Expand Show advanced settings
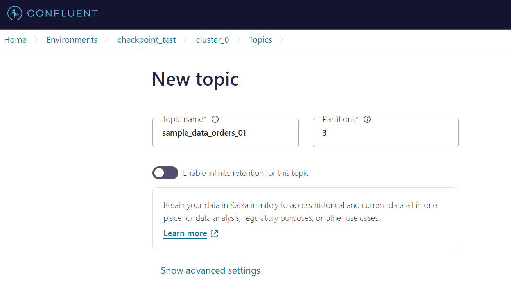 tap(210, 270)
